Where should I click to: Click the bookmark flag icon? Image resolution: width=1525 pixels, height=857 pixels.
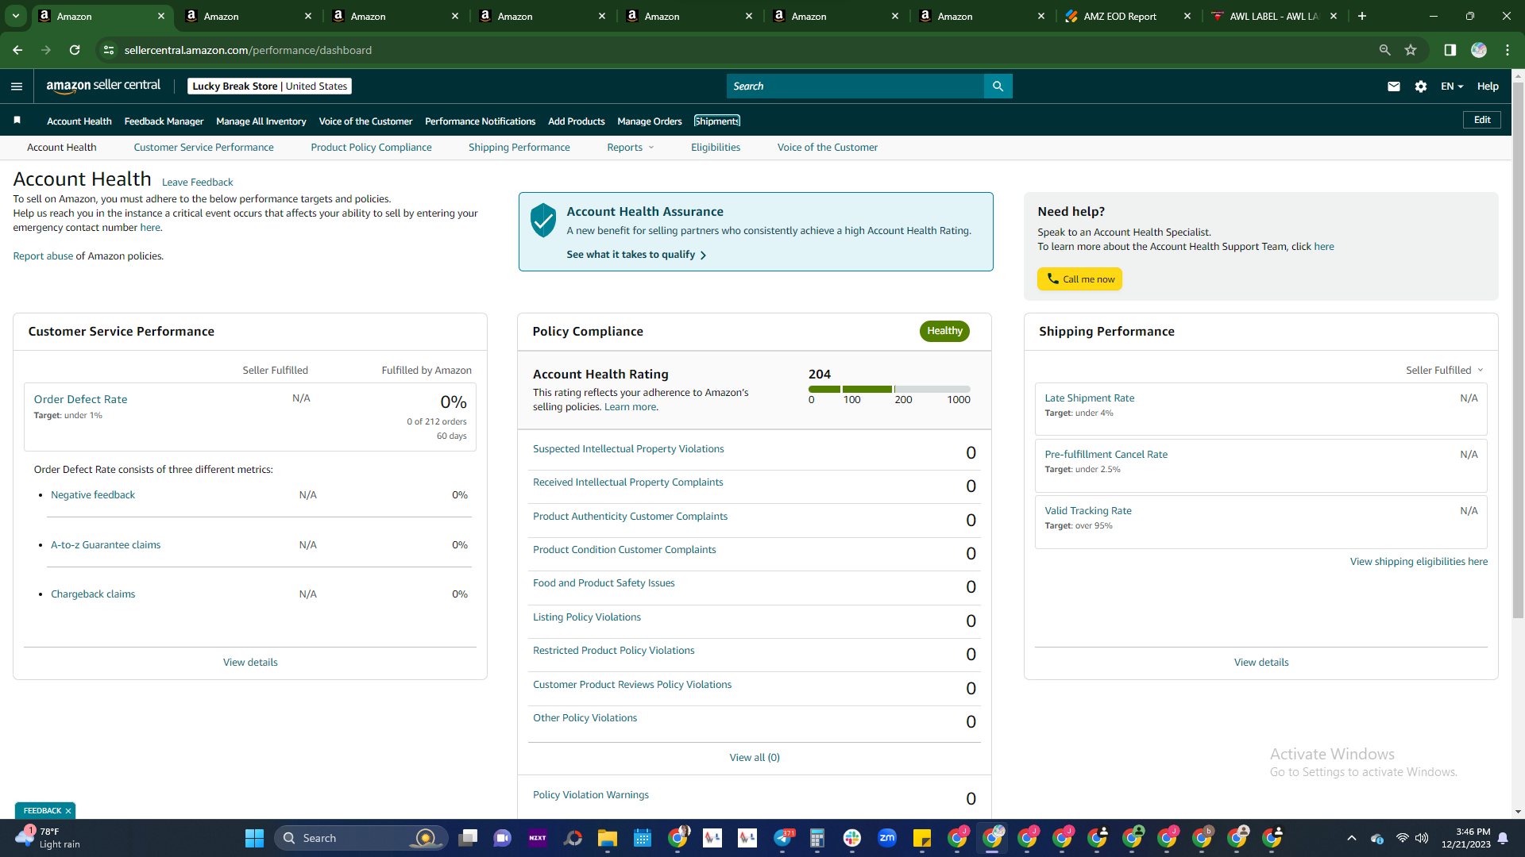click(17, 121)
